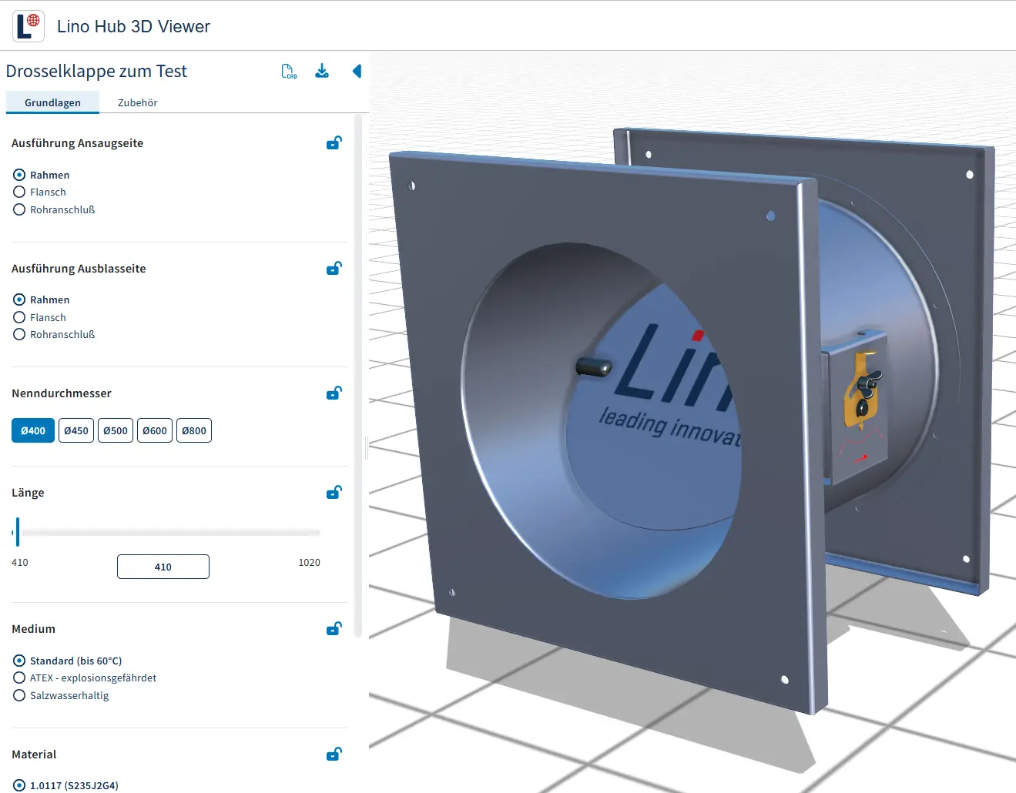Collapse the configuration panel with the arrow
Screen dimensions: 1016x793
pyautogui.click(x=357, y=72)
